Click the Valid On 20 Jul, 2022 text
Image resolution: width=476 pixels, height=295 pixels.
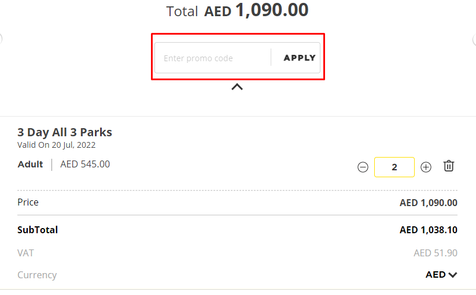57,145
